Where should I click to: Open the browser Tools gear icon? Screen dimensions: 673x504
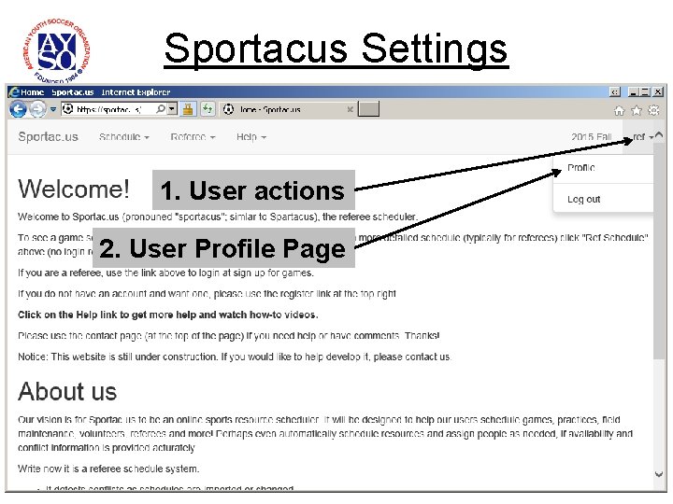click(653, 110)
